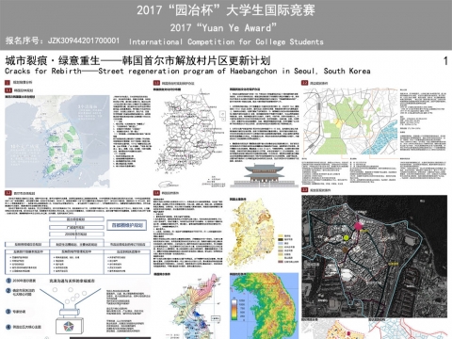Screen dimensions: 452x339
Task: Click the pink hexagon marker on satellite map
Action: [x=359, y=226]
